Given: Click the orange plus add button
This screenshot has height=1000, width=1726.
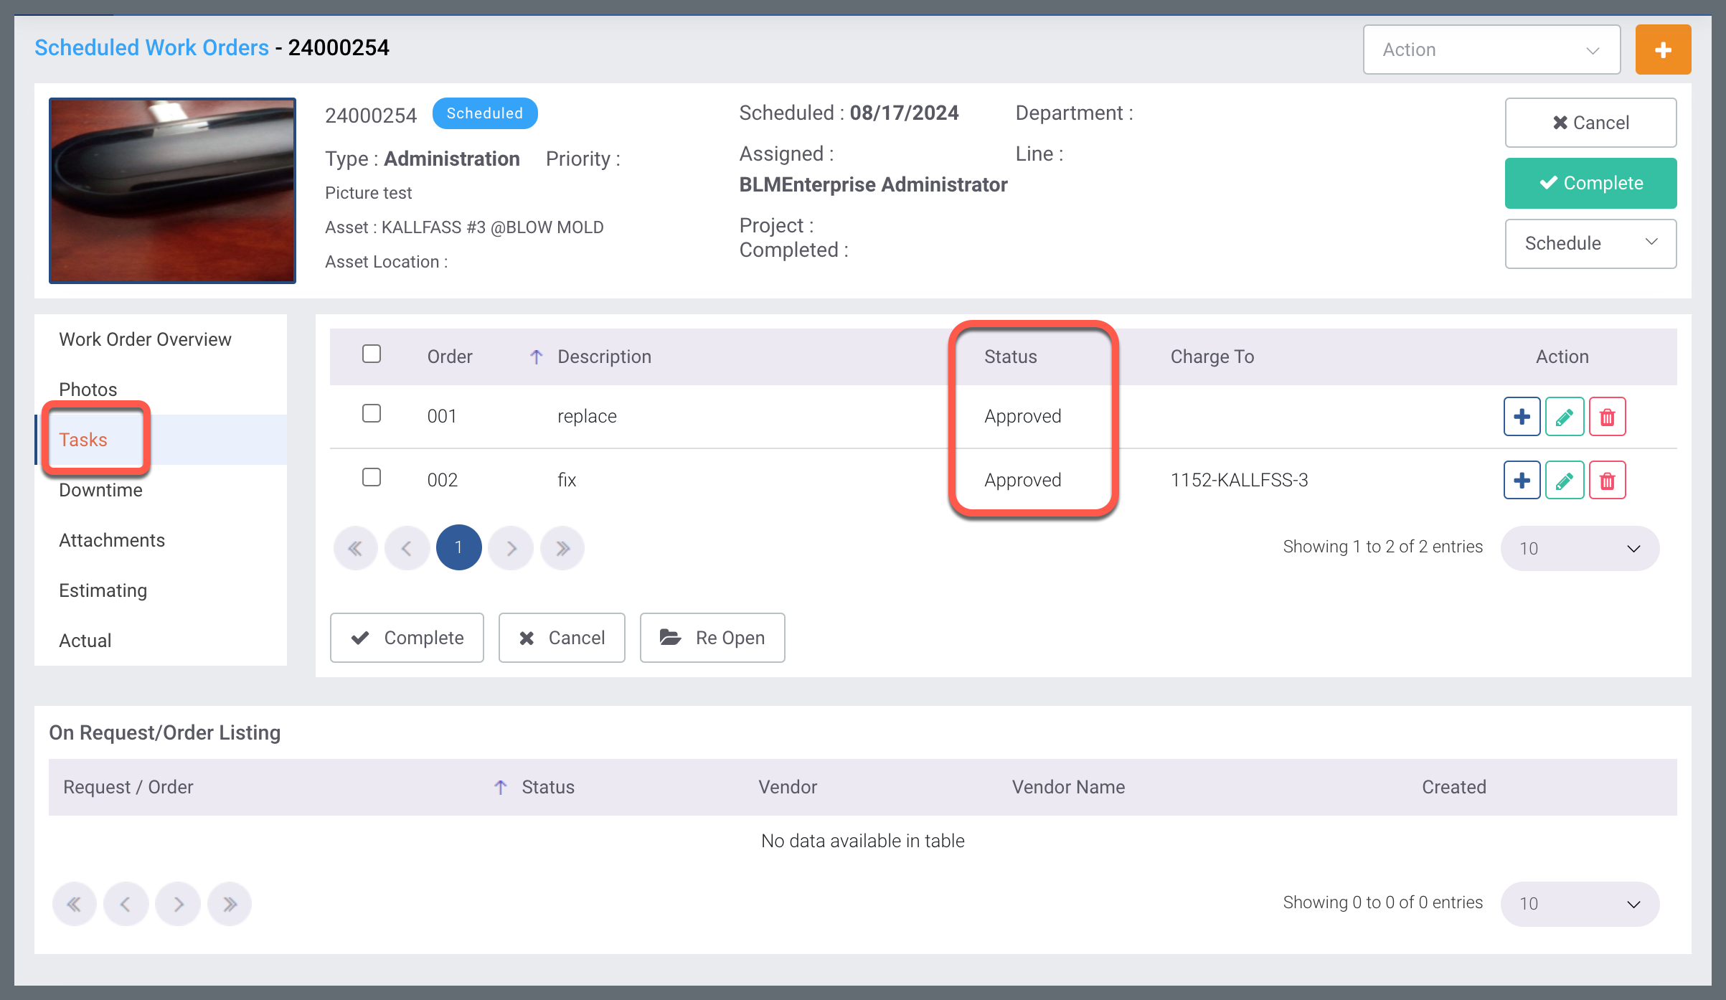Looking at the screenshot, I should click(x=1662, y=49).
